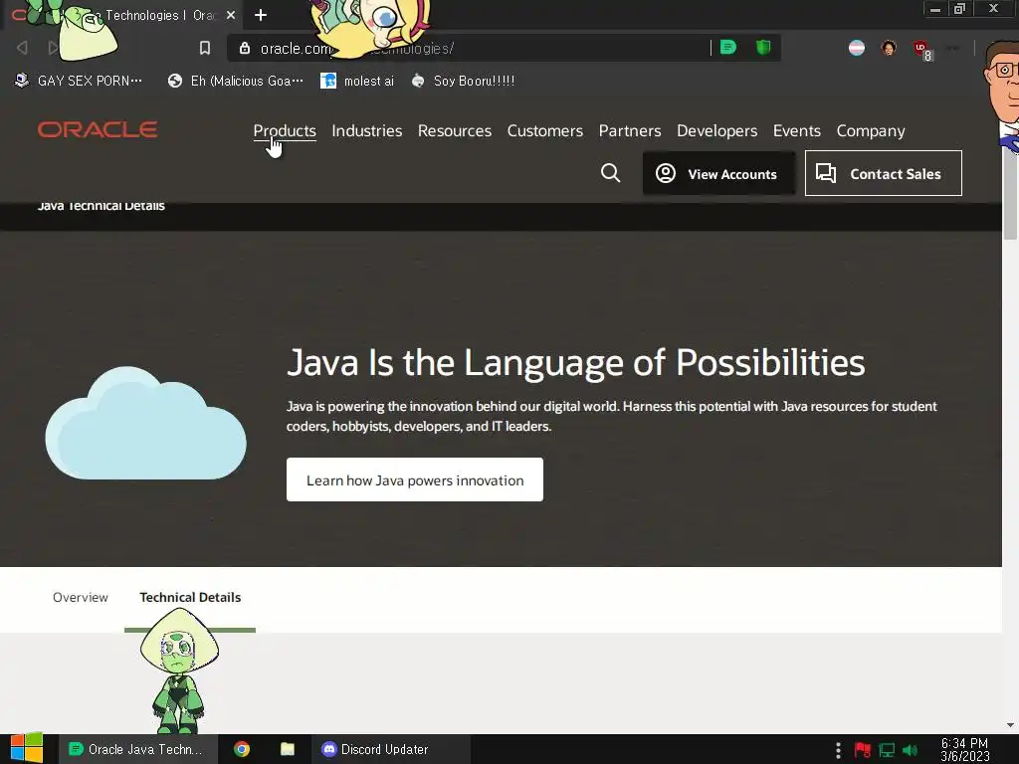Open the Developers menu
Viewport: 1019px width, 764px height.
click(x=716, y=130)
